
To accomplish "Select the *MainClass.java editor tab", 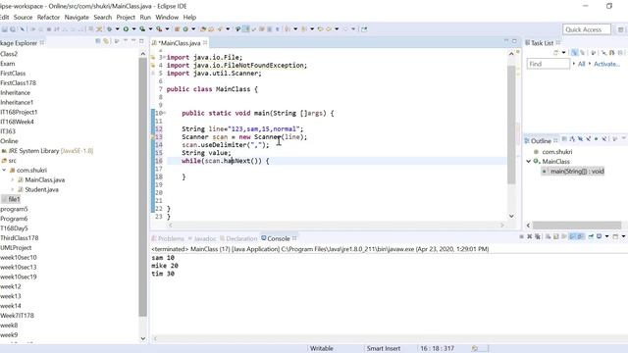I will (179, 43).
